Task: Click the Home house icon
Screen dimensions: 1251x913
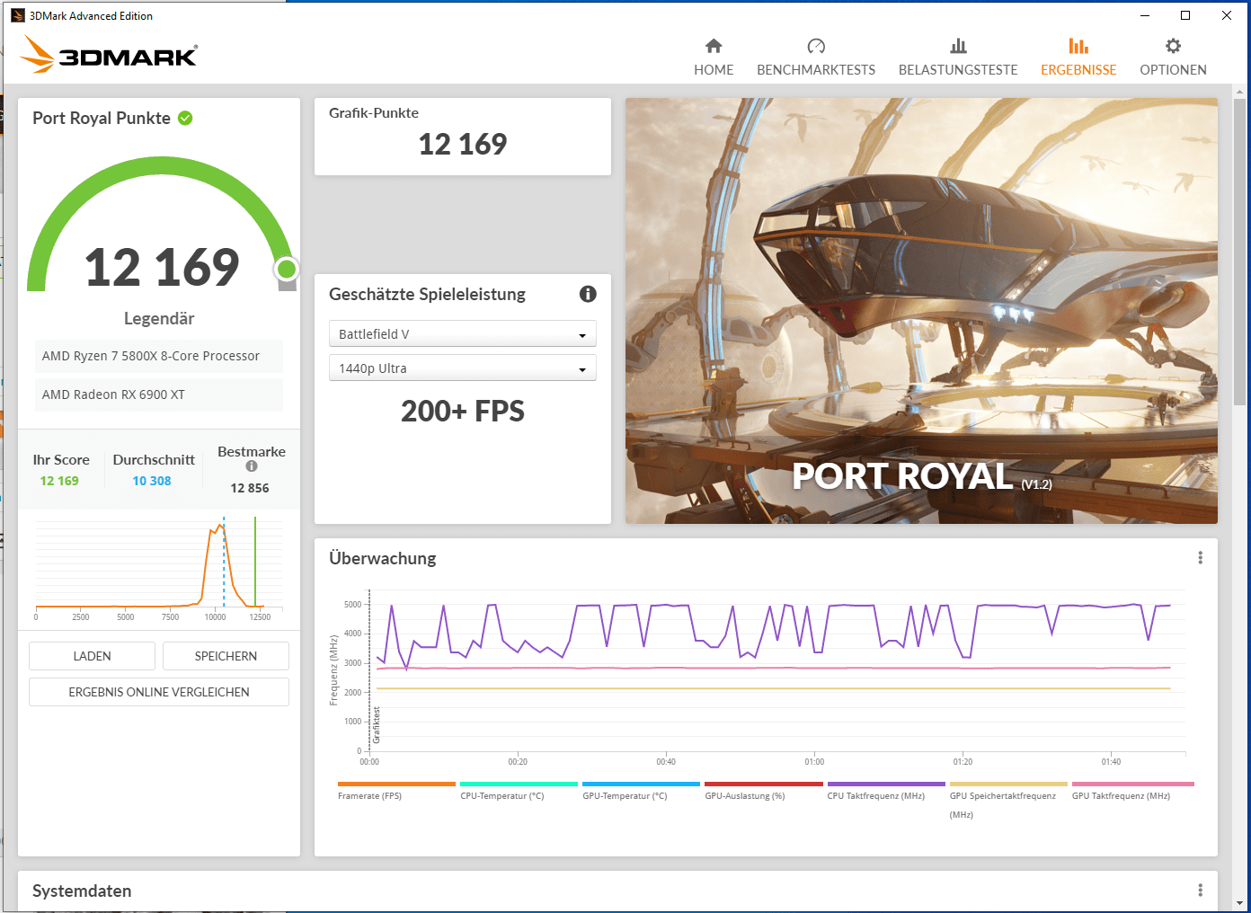Action: 714,46
